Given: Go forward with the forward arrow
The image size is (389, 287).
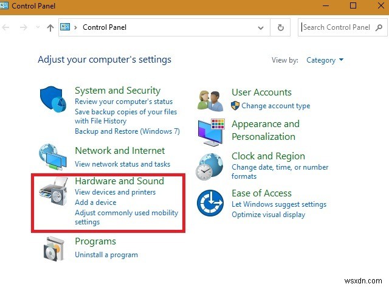Looking at the screenshot, I should click(24, 27).
